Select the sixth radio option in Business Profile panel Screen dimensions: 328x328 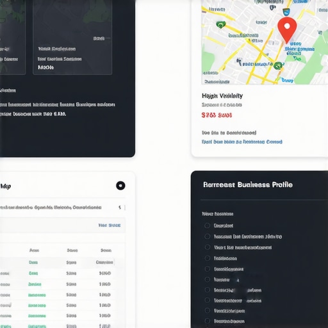pos(207,279)
